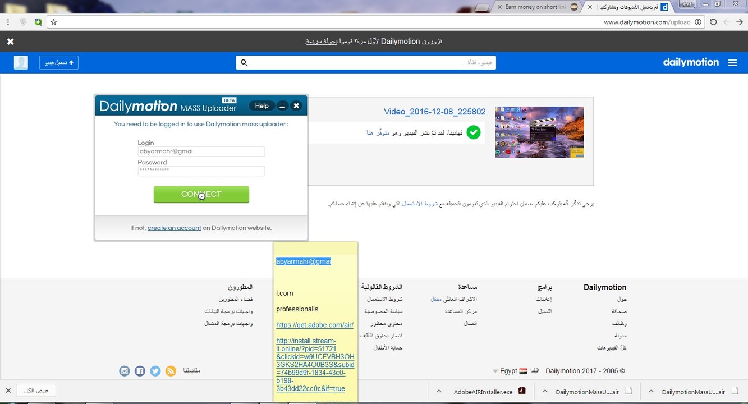Click the search magnifier icon

[244, 63]
